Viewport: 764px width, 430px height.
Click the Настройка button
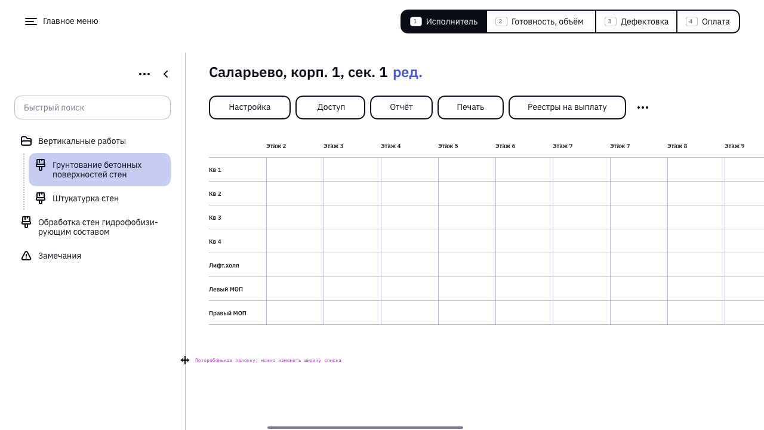click(x=249, y=107)
